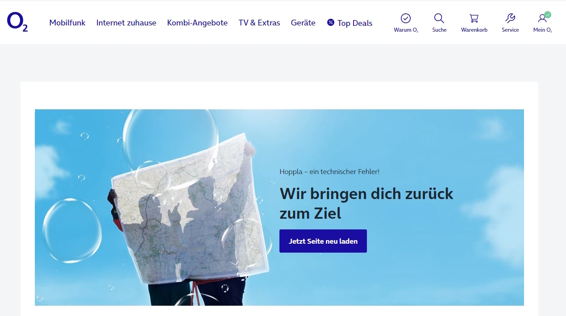Viewport: 566px width, 316px height.
Task: Open the Service wrench icon
Action: point(510,18)
